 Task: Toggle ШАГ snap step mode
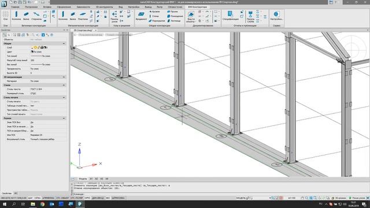point(31,198)
